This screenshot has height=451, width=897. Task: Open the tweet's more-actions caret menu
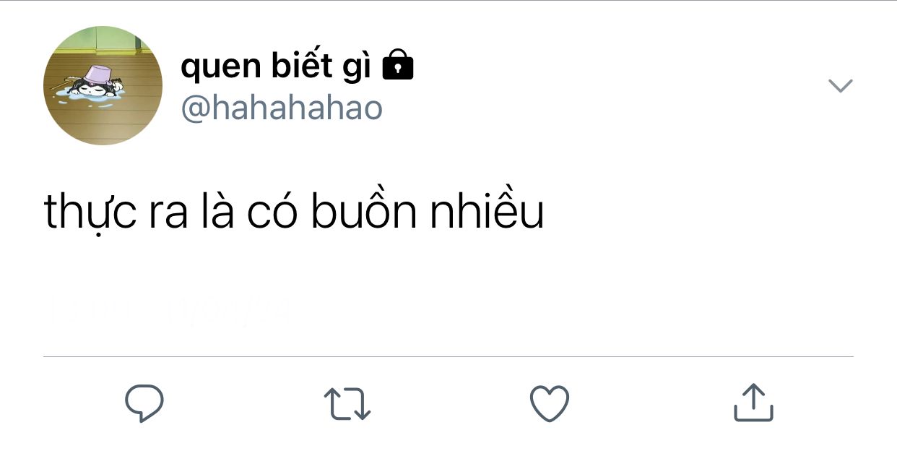(x=840, y=86)
